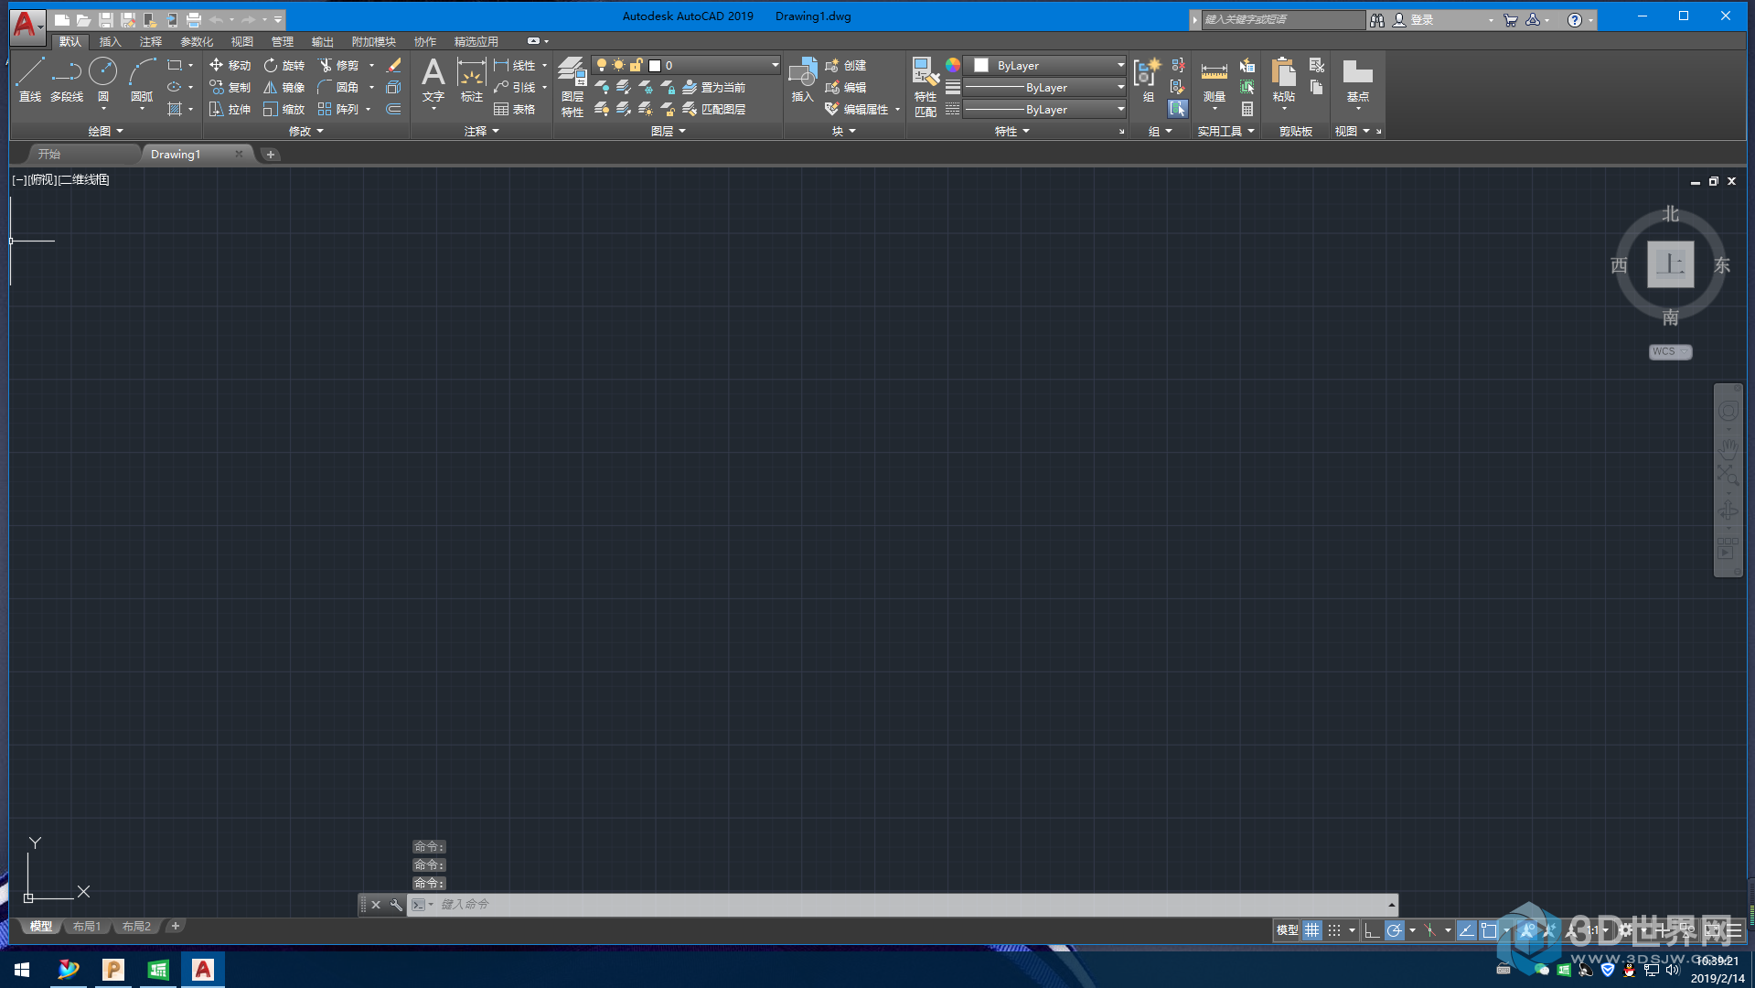Expand the Draw (绘图) panel
Image resolution: width=1755 pixels, height=988 pixels.
(105, 131)
